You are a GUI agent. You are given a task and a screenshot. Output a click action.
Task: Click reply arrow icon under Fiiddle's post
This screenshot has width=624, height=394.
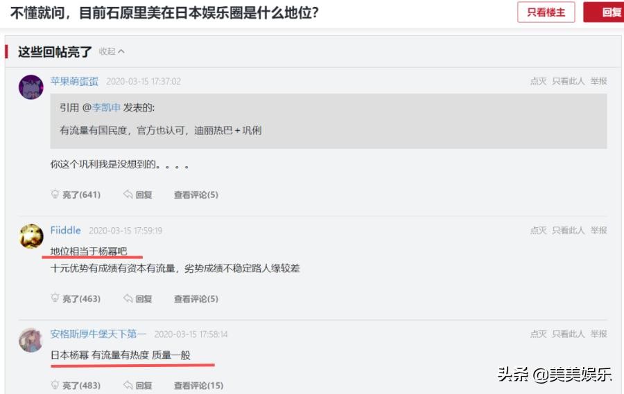[x=128, y=298]
